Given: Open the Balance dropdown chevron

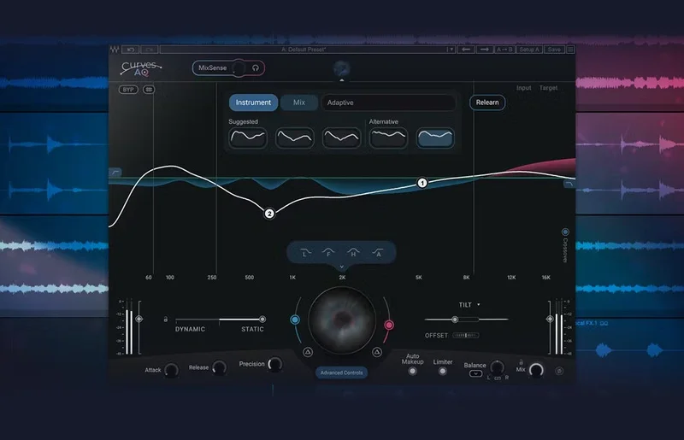Looking at the screenshot, I should tap(475, 373).
